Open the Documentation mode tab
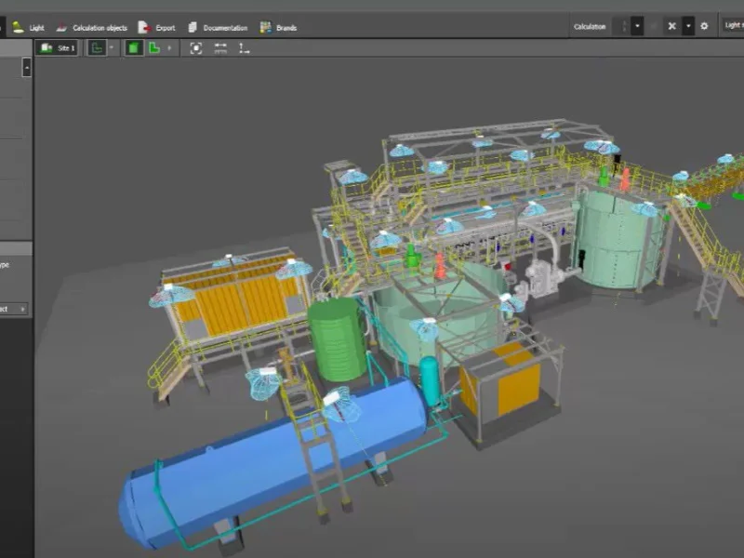This screenshot has width=744, height=558. click(218, 28)
